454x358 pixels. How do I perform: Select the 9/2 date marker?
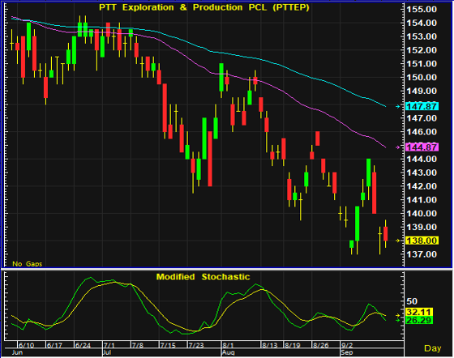pos(347,345)
